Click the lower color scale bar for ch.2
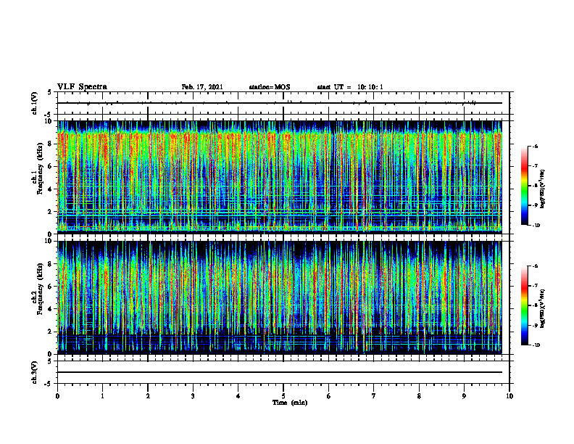This screenshot has width=574, height=444. click(524, 305)
